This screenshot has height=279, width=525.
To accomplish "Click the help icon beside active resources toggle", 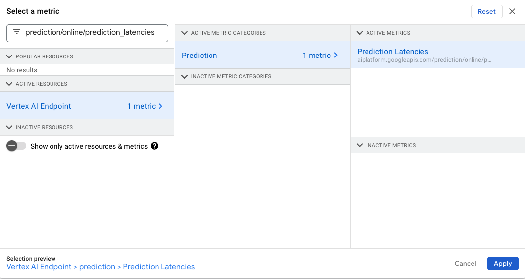I will [154, 146].
